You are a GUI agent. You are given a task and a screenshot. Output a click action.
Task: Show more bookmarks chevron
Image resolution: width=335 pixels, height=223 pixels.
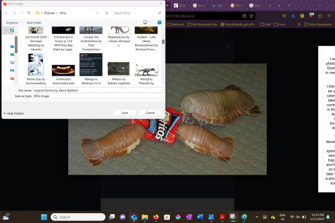(299, 24)
